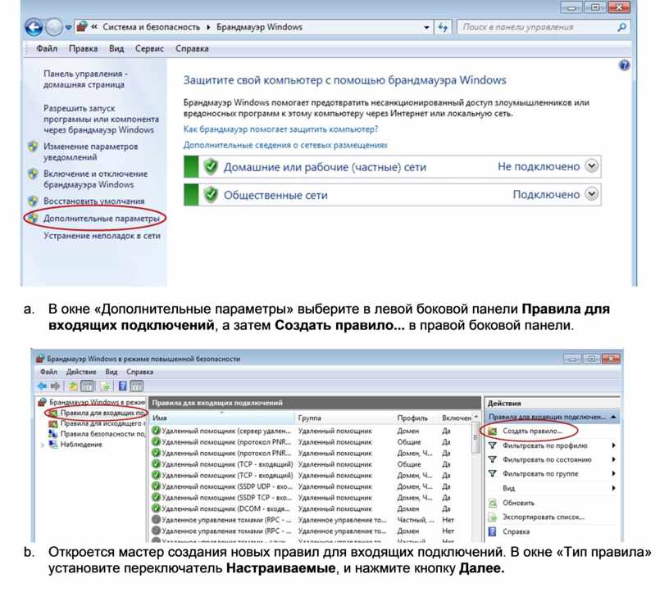Click the back arrow in the firewall console toolbar
The image size is (669, 592).
tap(43, 386)
